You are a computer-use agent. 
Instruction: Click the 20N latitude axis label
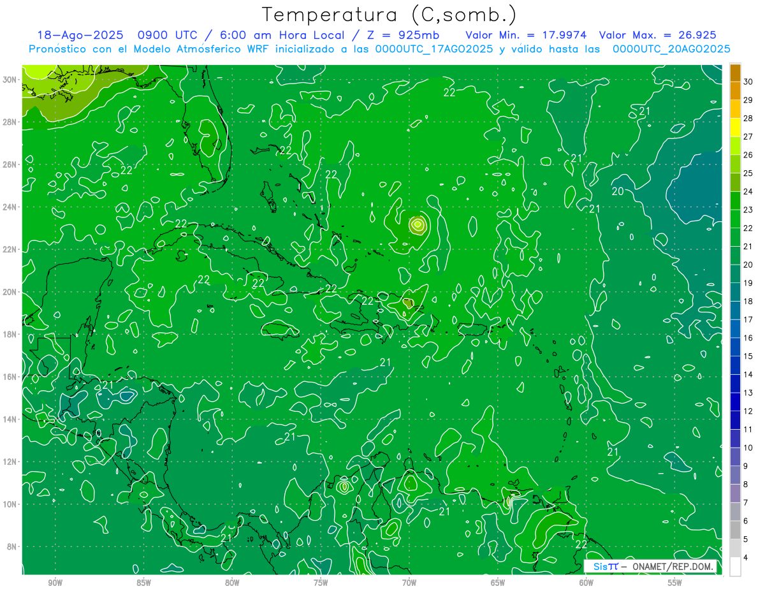[x=10, y=292]
